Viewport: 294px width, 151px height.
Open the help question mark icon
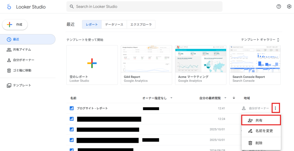coord(278,7)
